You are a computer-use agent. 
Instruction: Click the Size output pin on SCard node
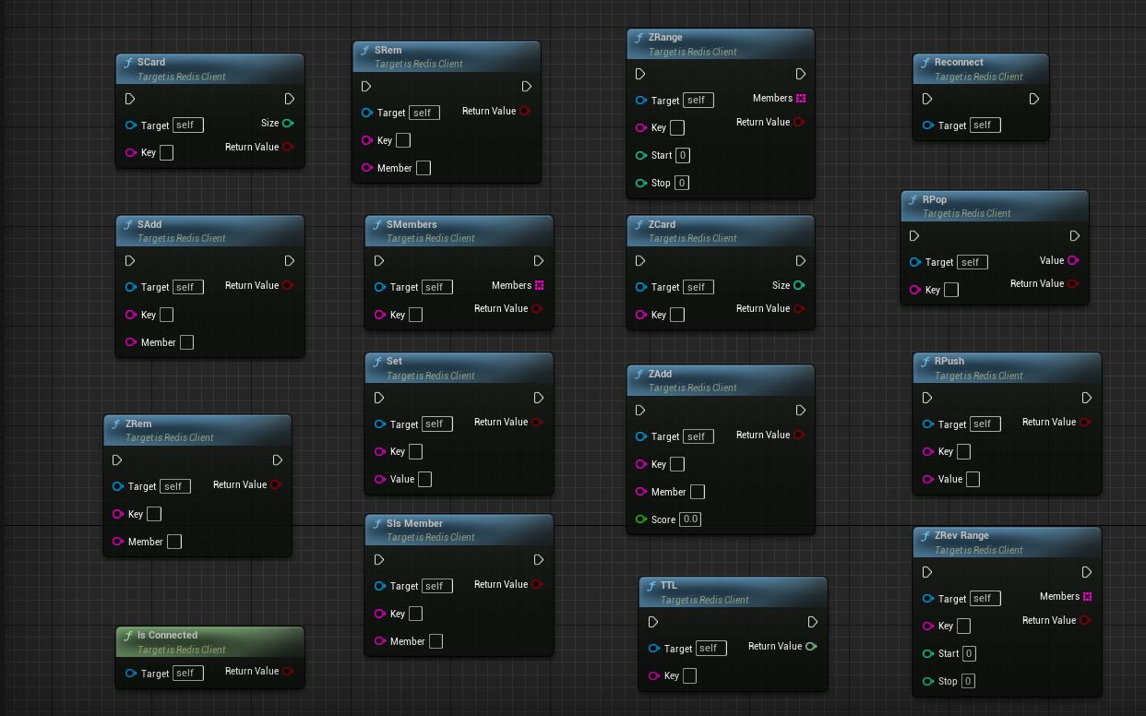288,124
